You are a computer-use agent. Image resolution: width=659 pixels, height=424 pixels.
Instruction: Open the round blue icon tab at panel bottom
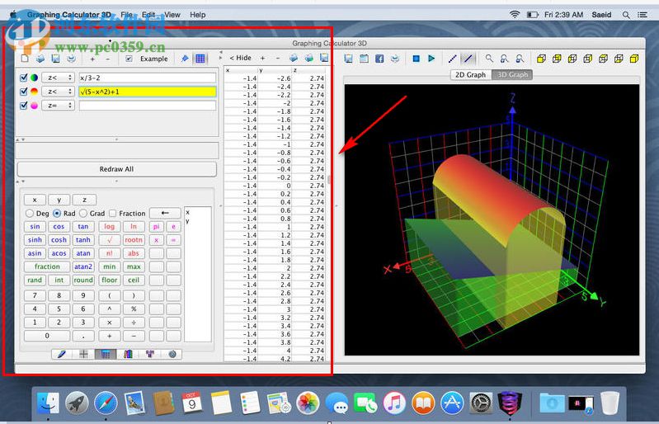coord(172,354)
